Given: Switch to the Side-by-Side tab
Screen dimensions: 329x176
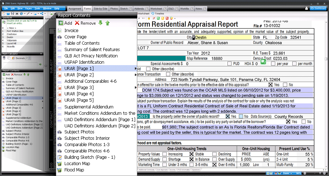Looking at the screenshot, I should click(x=100, y=8).
